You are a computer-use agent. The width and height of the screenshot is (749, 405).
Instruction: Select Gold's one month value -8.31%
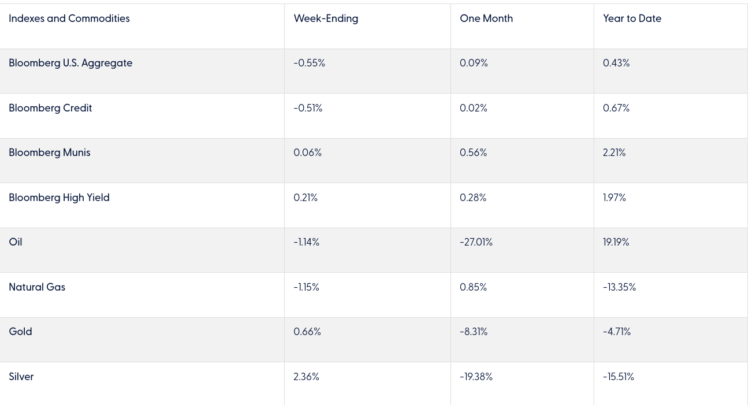[x=474, y=332]
